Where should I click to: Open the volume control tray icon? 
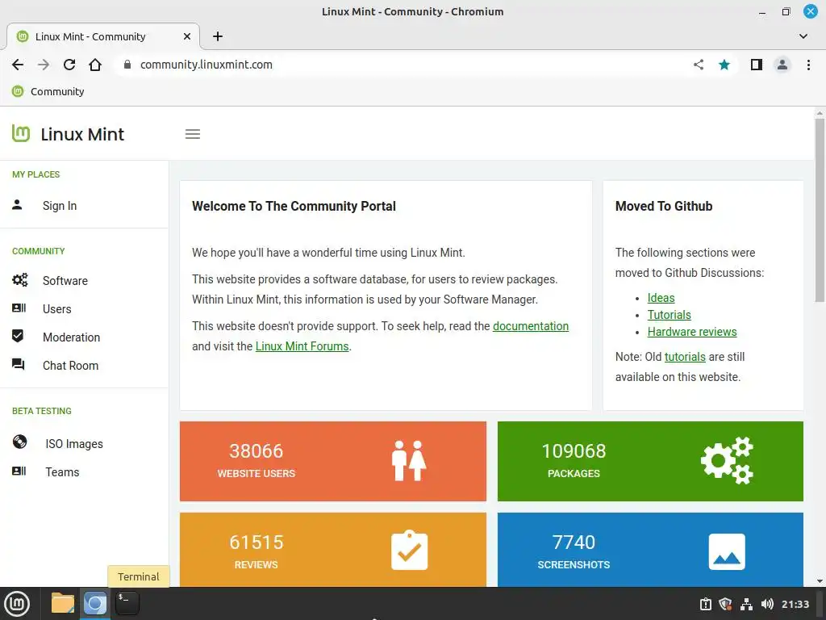(x=768, y=604)
